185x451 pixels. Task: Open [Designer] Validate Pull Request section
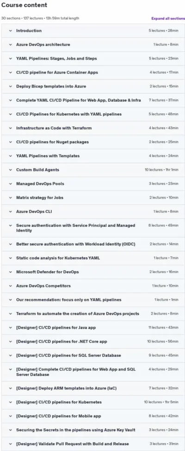tap(73, 444)
